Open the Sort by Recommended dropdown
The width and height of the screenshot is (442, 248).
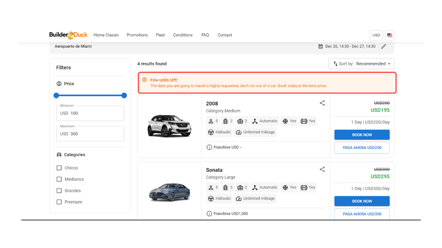pos(361,64)
